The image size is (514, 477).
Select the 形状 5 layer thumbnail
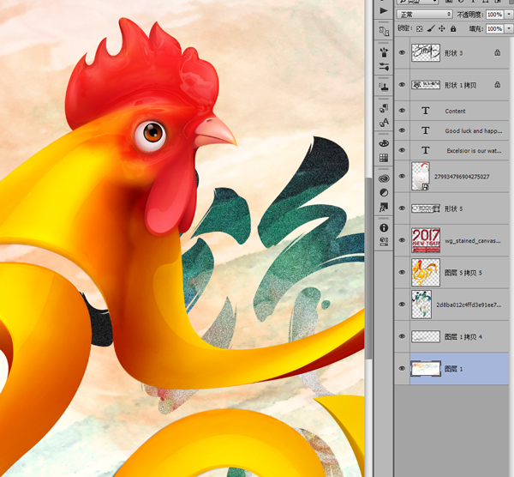point(426,208)
